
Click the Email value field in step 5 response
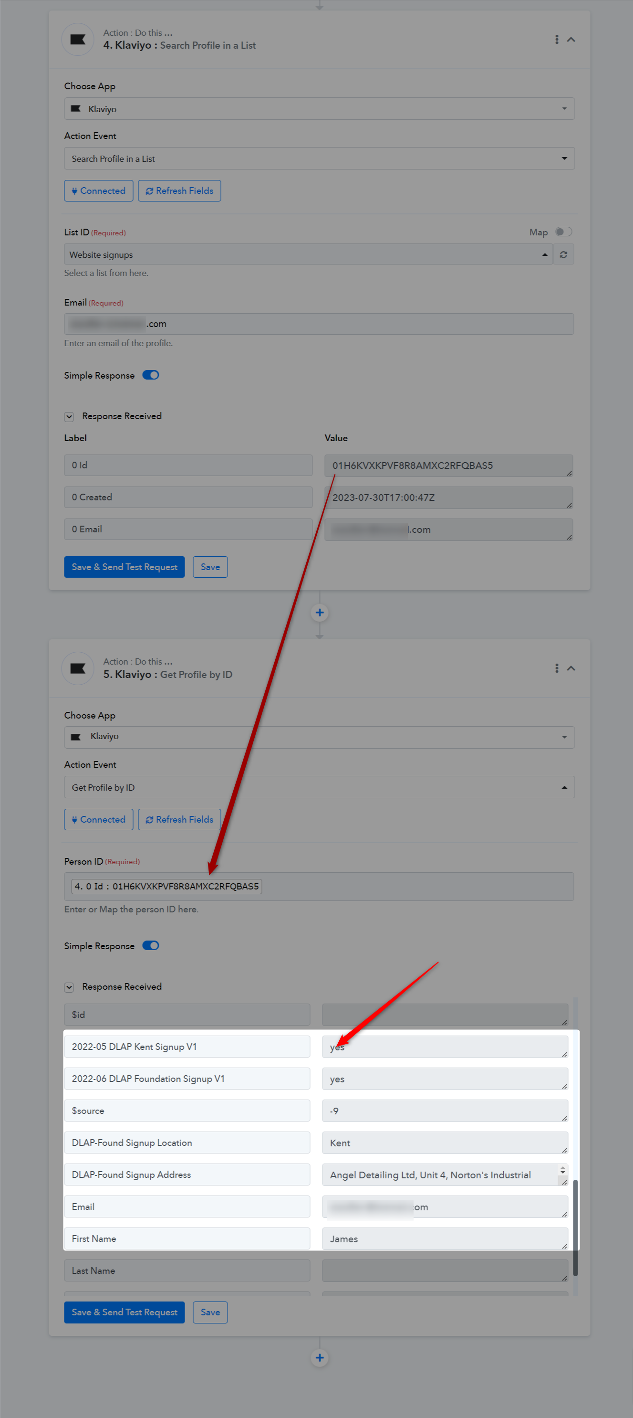coord(445,1206)
